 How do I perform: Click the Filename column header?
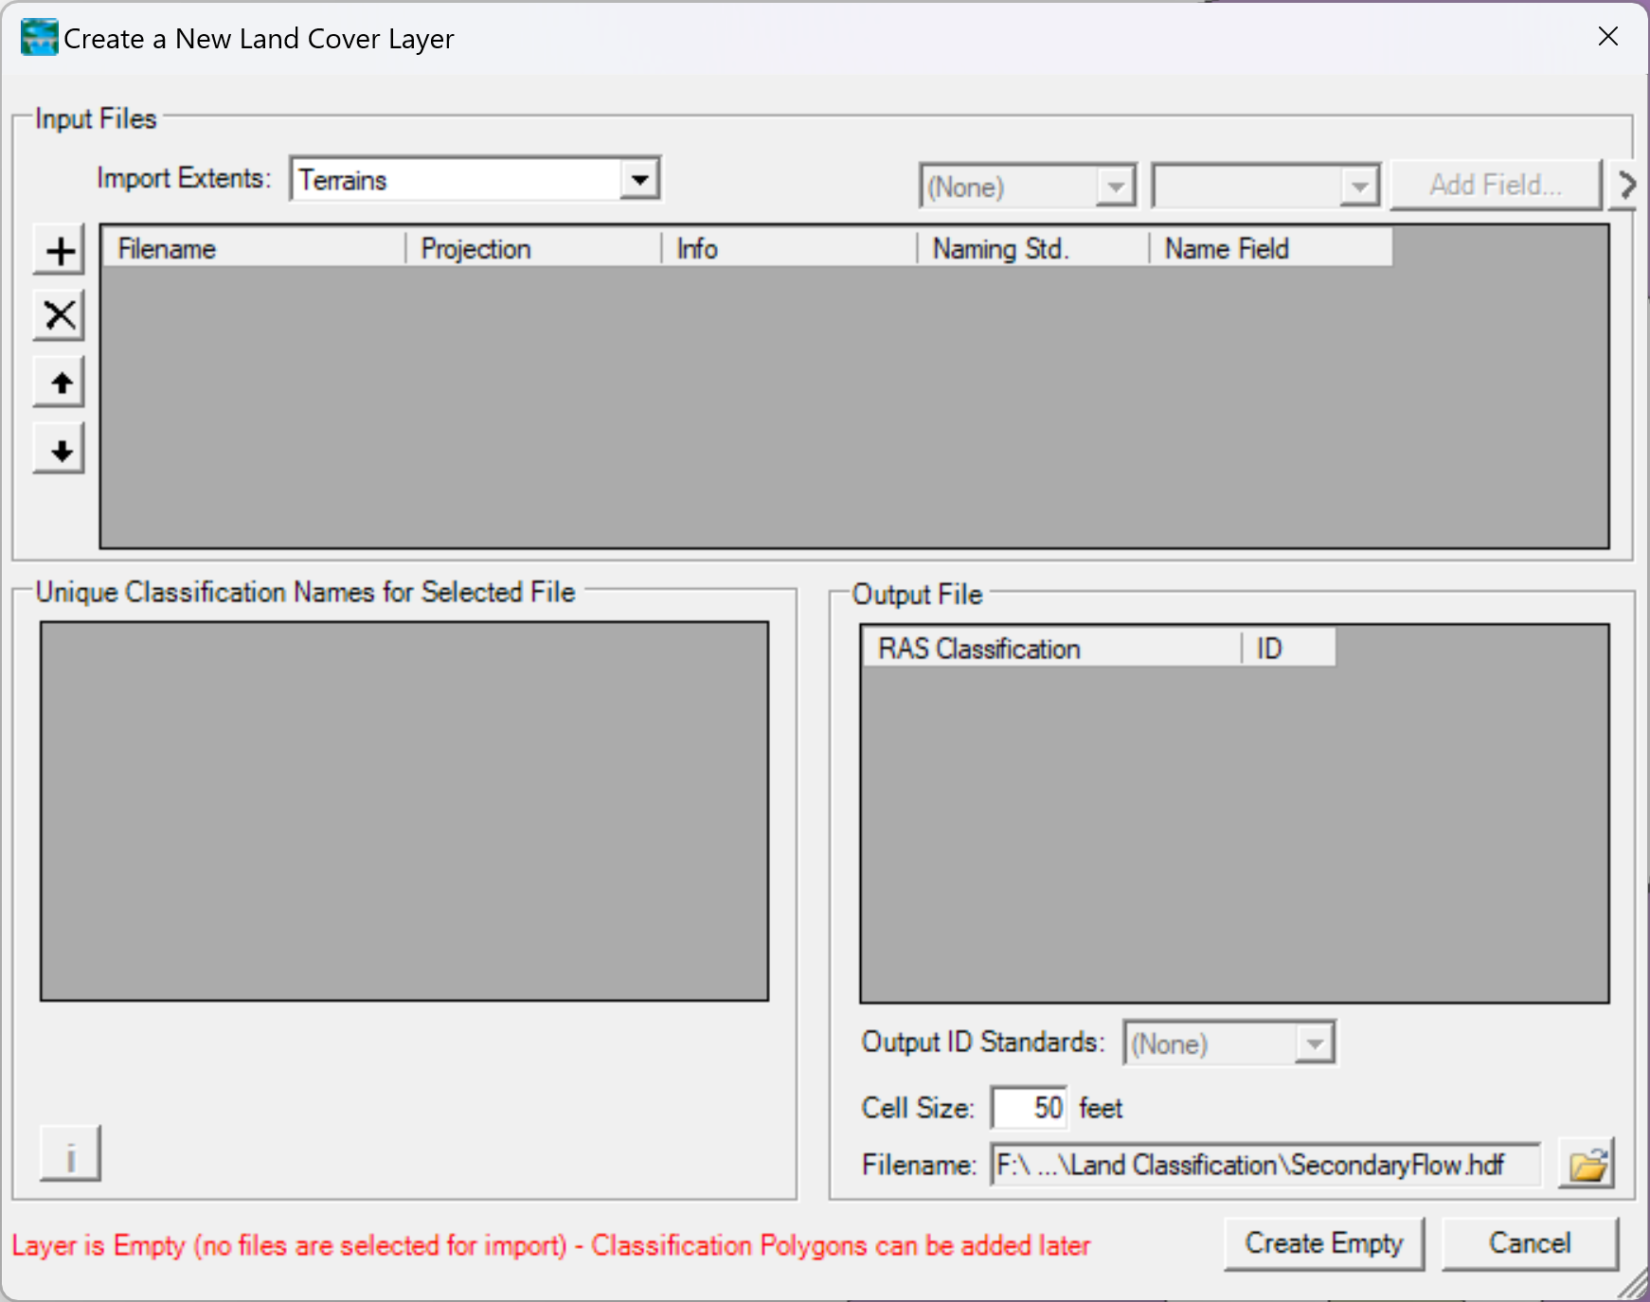point(253,249)
